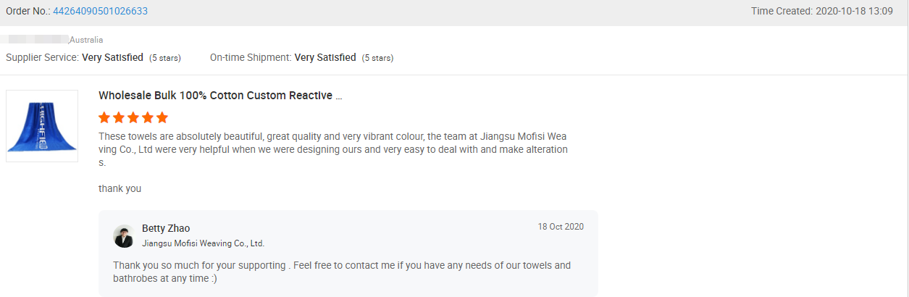Click the (5 stars) text beside On-time Shipment
The height and width of the screenshot is (297, 909).
(x=377, y=58)
